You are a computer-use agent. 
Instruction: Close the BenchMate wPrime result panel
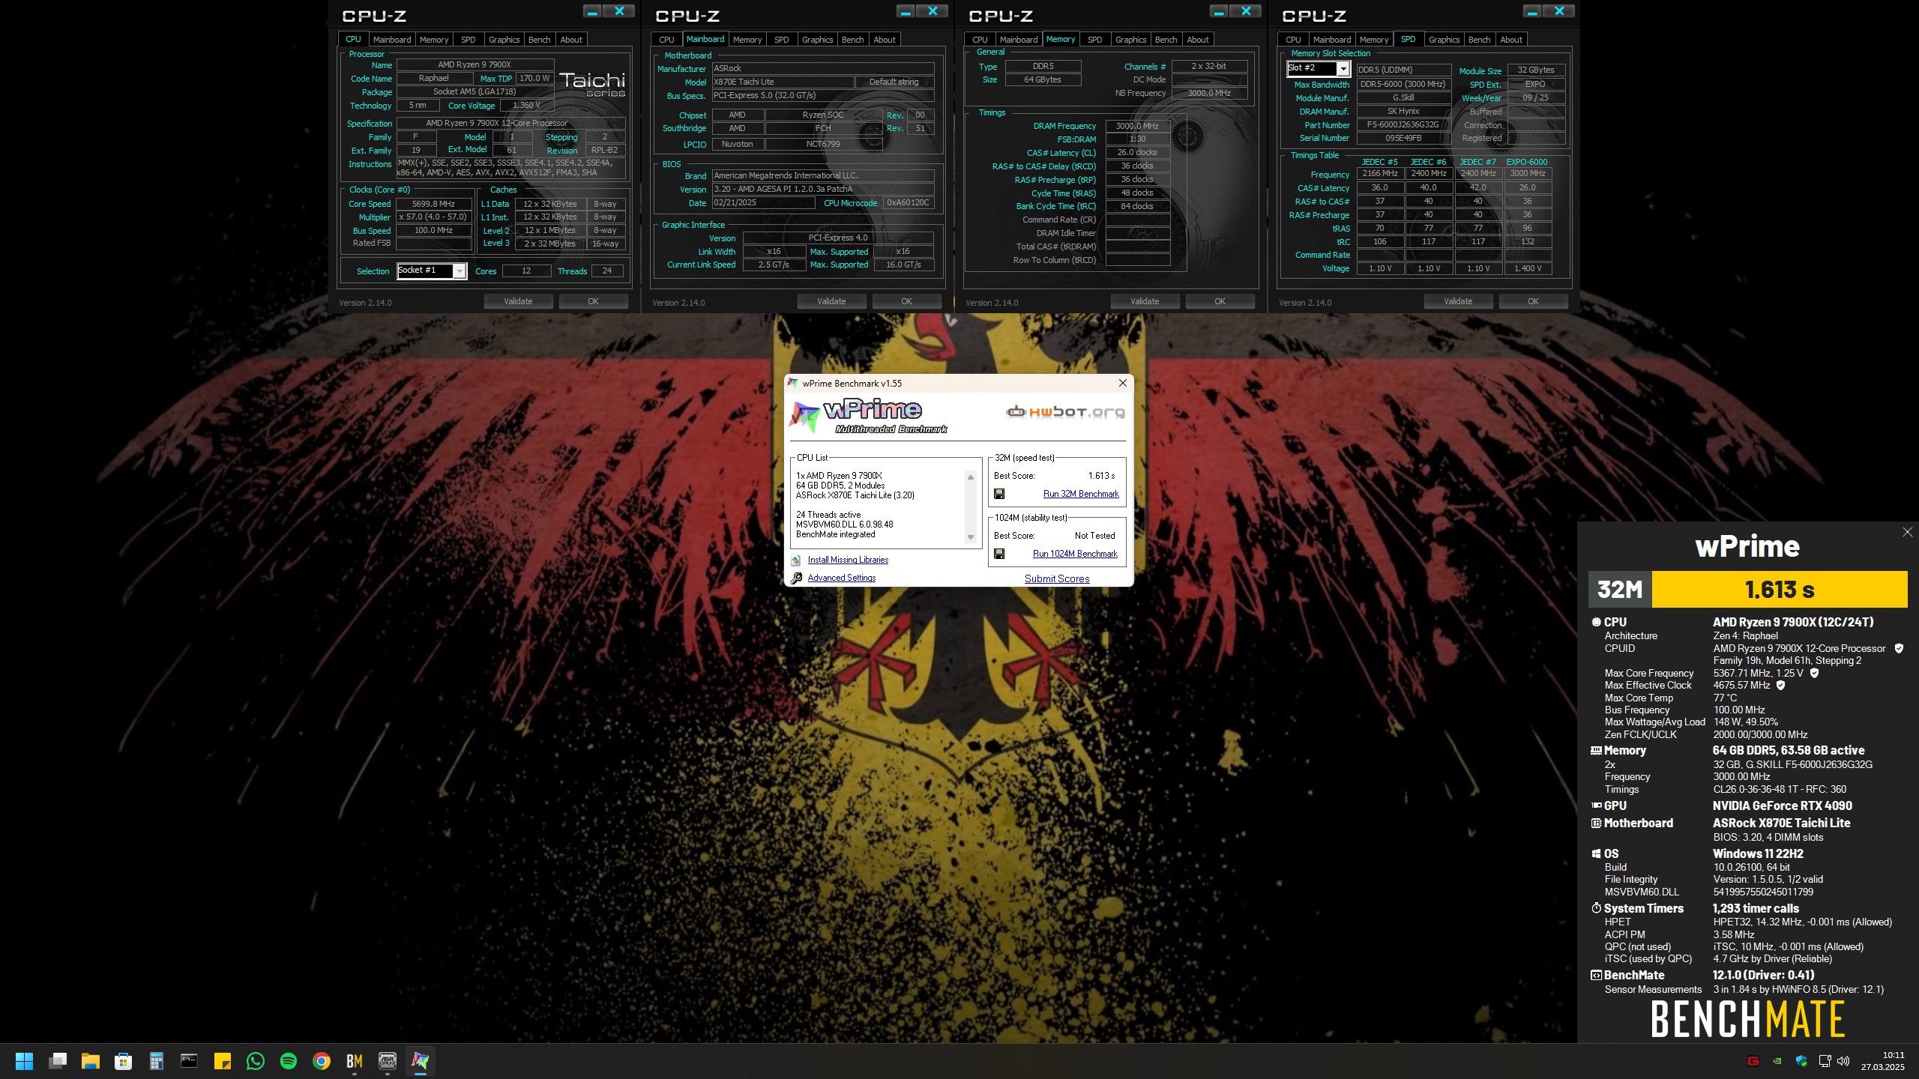(1907, 532)
